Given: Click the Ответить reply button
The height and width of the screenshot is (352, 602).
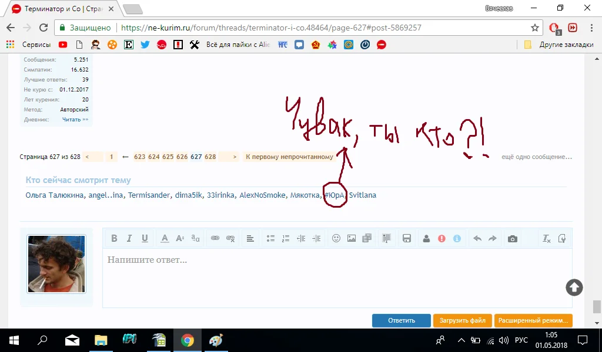Looking at the screenshot, I should coord(401,320).
